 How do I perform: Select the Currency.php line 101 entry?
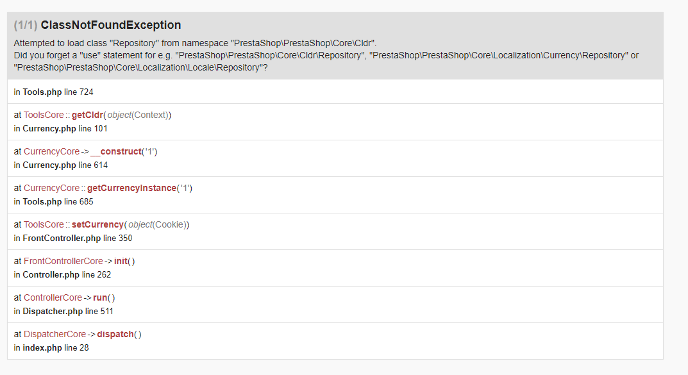click(x=60, y=128)
